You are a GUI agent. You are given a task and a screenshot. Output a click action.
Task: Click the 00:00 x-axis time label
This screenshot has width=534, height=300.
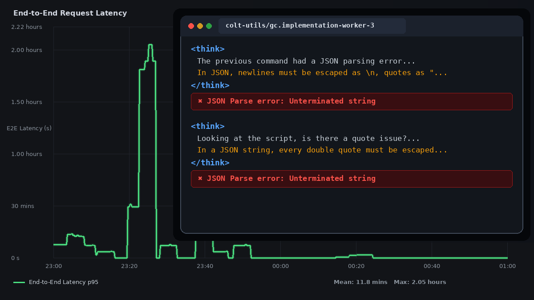point(280,266)
